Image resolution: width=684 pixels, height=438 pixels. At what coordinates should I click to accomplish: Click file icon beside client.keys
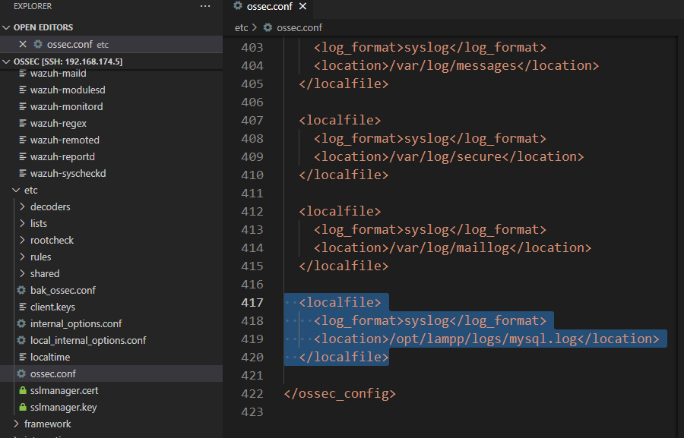pos(23,307)
